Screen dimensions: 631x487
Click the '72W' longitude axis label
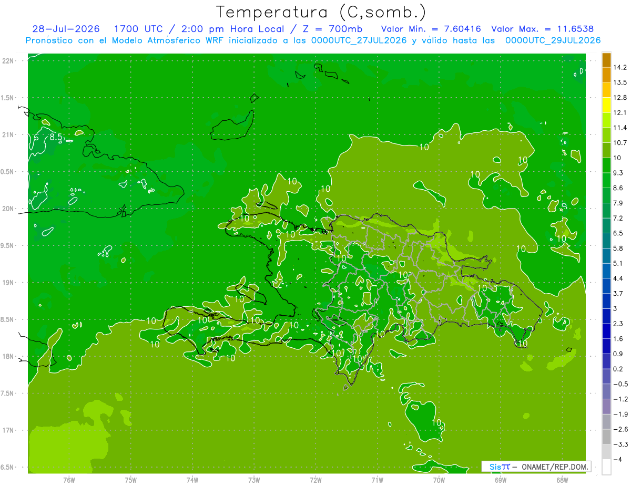pos(316,480)
